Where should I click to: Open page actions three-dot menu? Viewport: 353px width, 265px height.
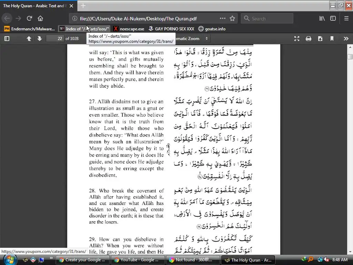tap(222, 19)
